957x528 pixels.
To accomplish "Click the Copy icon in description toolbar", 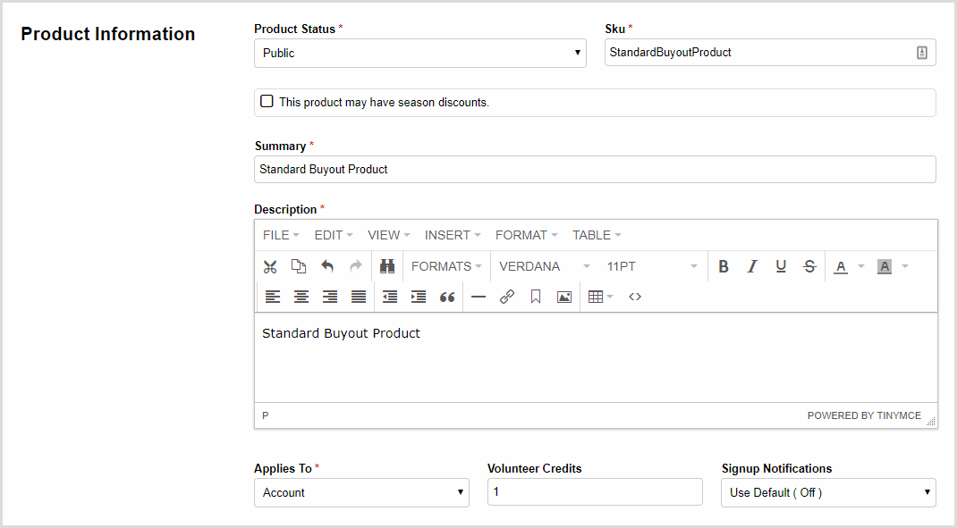I will [300, 266].
